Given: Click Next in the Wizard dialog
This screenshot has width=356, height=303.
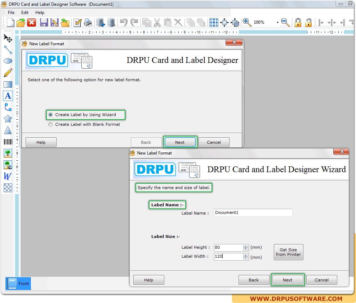Looking at the screenshot, I should [x=288, y=280].
